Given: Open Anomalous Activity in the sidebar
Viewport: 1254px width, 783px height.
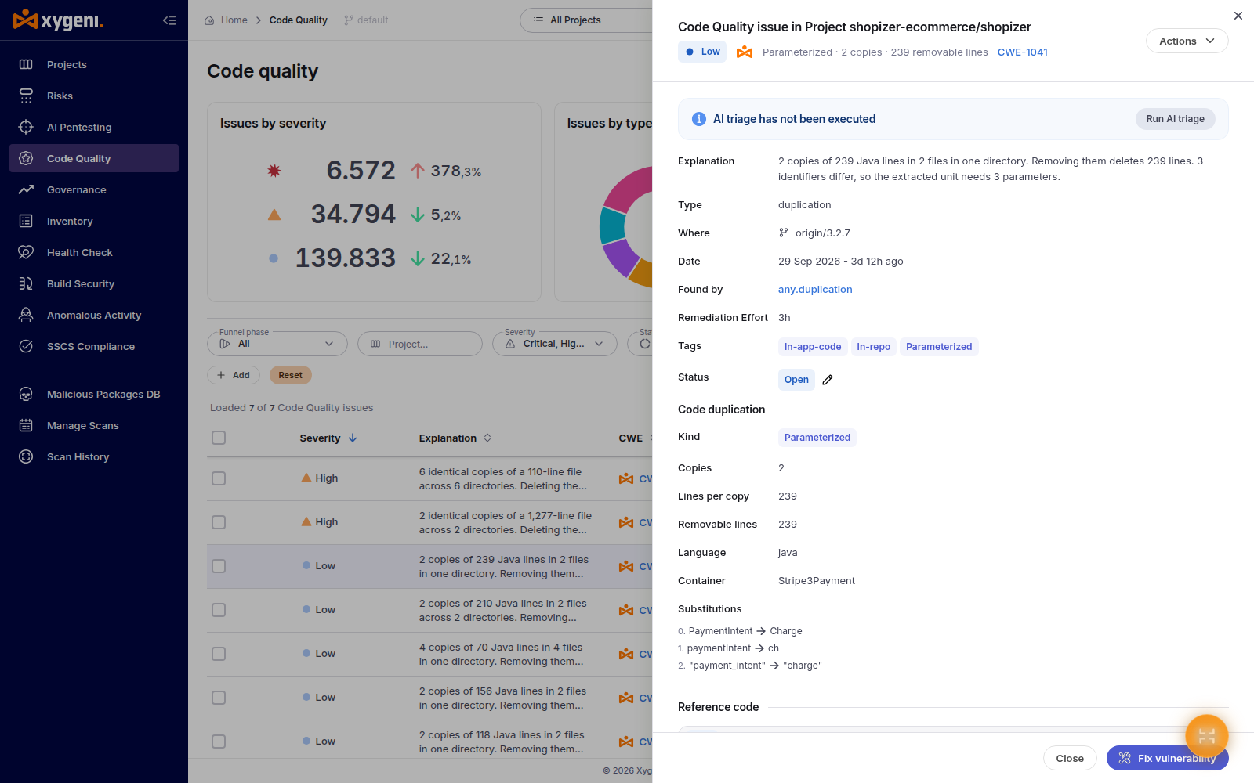Looking at the screenshot, I should (94, 315).
